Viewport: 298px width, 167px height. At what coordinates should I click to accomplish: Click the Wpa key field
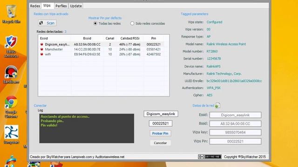tap(235, 132)
